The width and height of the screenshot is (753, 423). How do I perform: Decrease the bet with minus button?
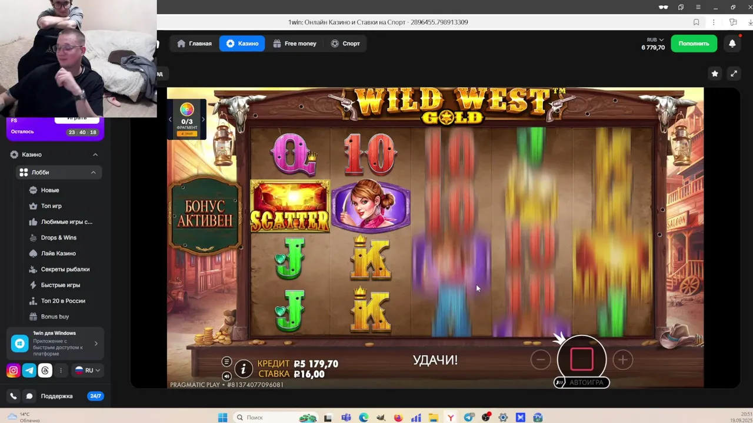[x=541, y=360]
